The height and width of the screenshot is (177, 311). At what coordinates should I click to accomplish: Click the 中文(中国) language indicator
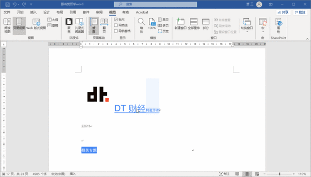point(58,174)
